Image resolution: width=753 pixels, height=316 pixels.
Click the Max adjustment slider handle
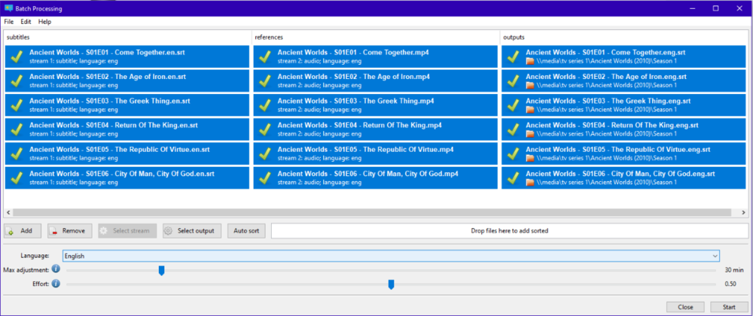[161, 269]
